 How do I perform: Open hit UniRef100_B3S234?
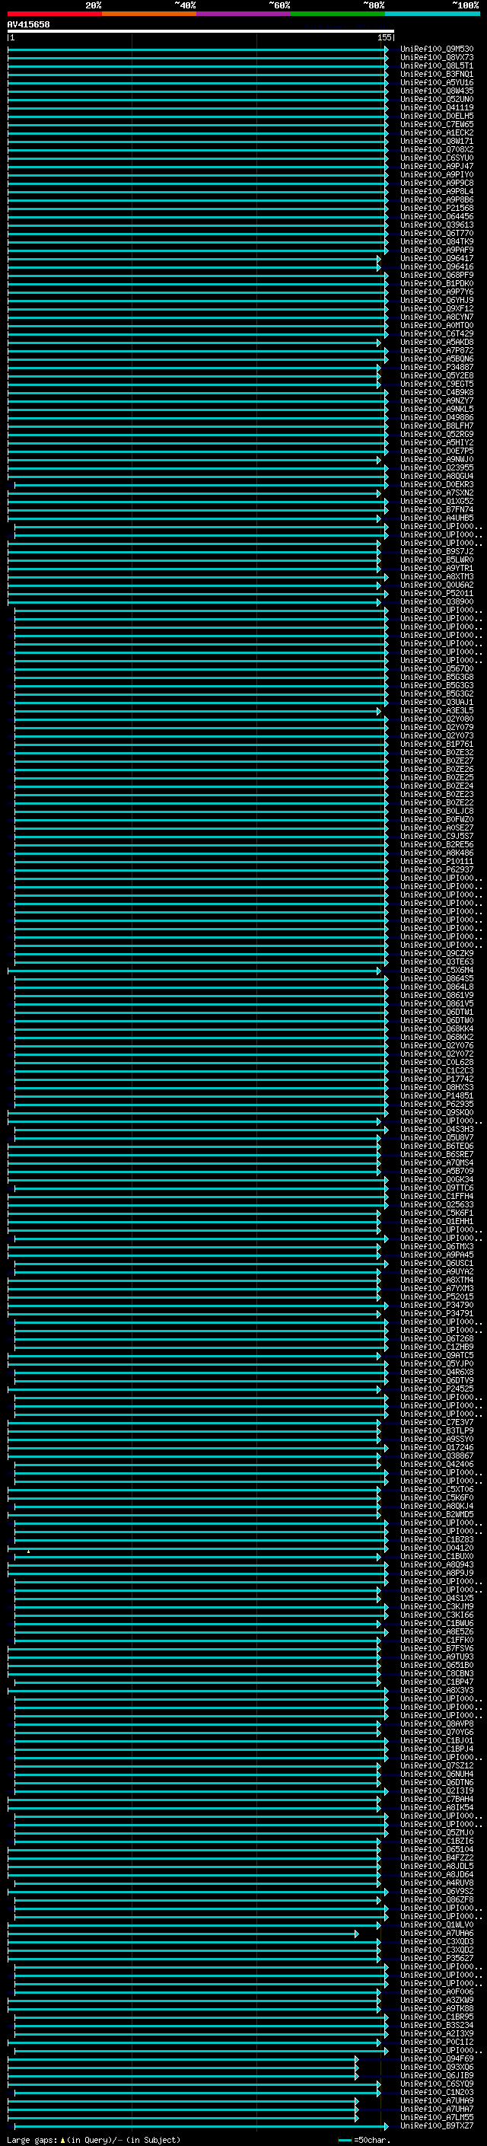click(436, 2025)
